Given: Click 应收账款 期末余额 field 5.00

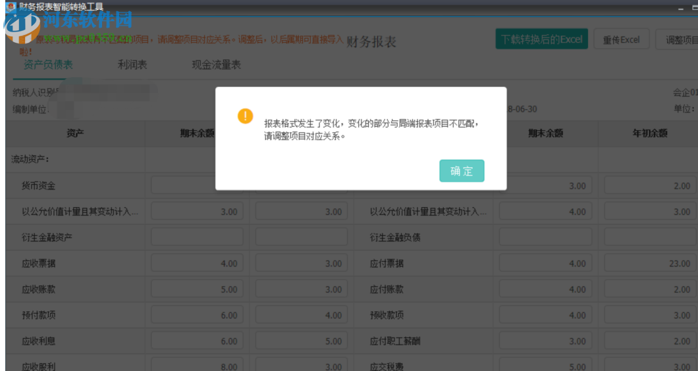Looking at the screenshot, I should [x=197, y=289].
